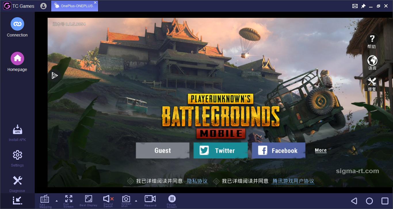Click the TC Games logo

(x=7, y=6)
